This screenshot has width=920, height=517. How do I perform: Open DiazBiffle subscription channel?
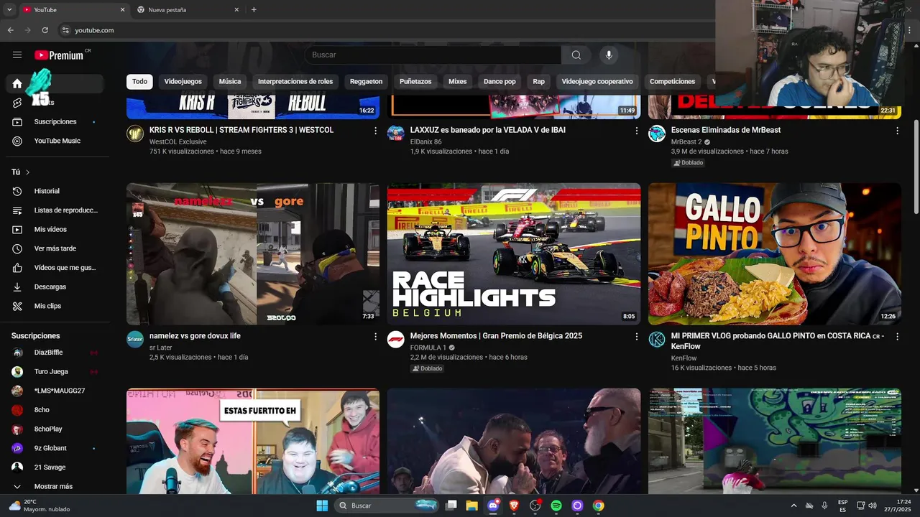tap(55, 353)
